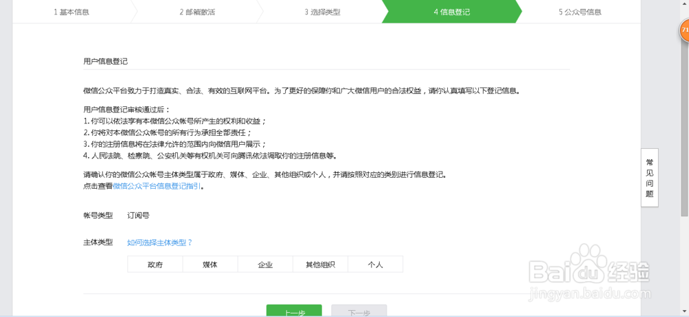The height and width of the screenshot is (317, 689).
Task: Open the 常见问题 side panel
Action: point(650,178)
